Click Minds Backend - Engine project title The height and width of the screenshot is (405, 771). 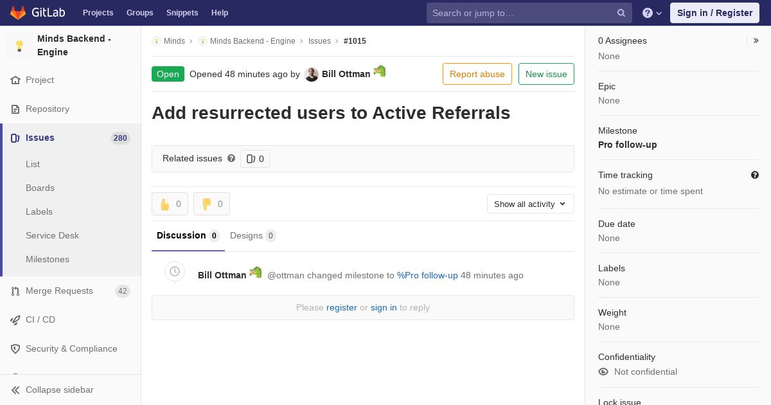pos(74,46)
